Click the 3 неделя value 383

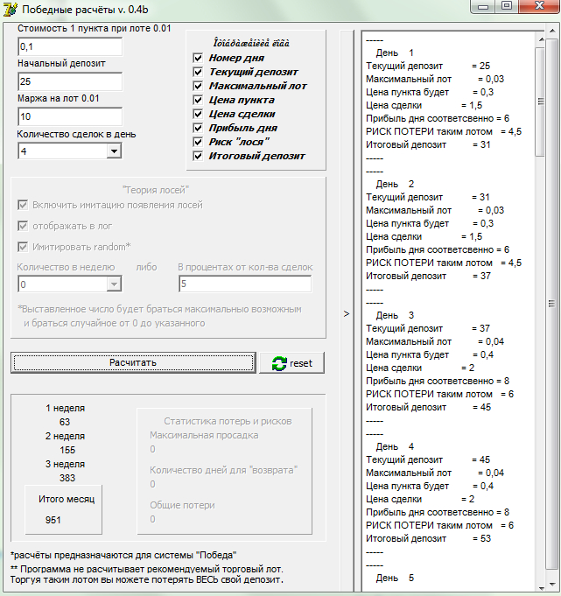coord(67,478)
